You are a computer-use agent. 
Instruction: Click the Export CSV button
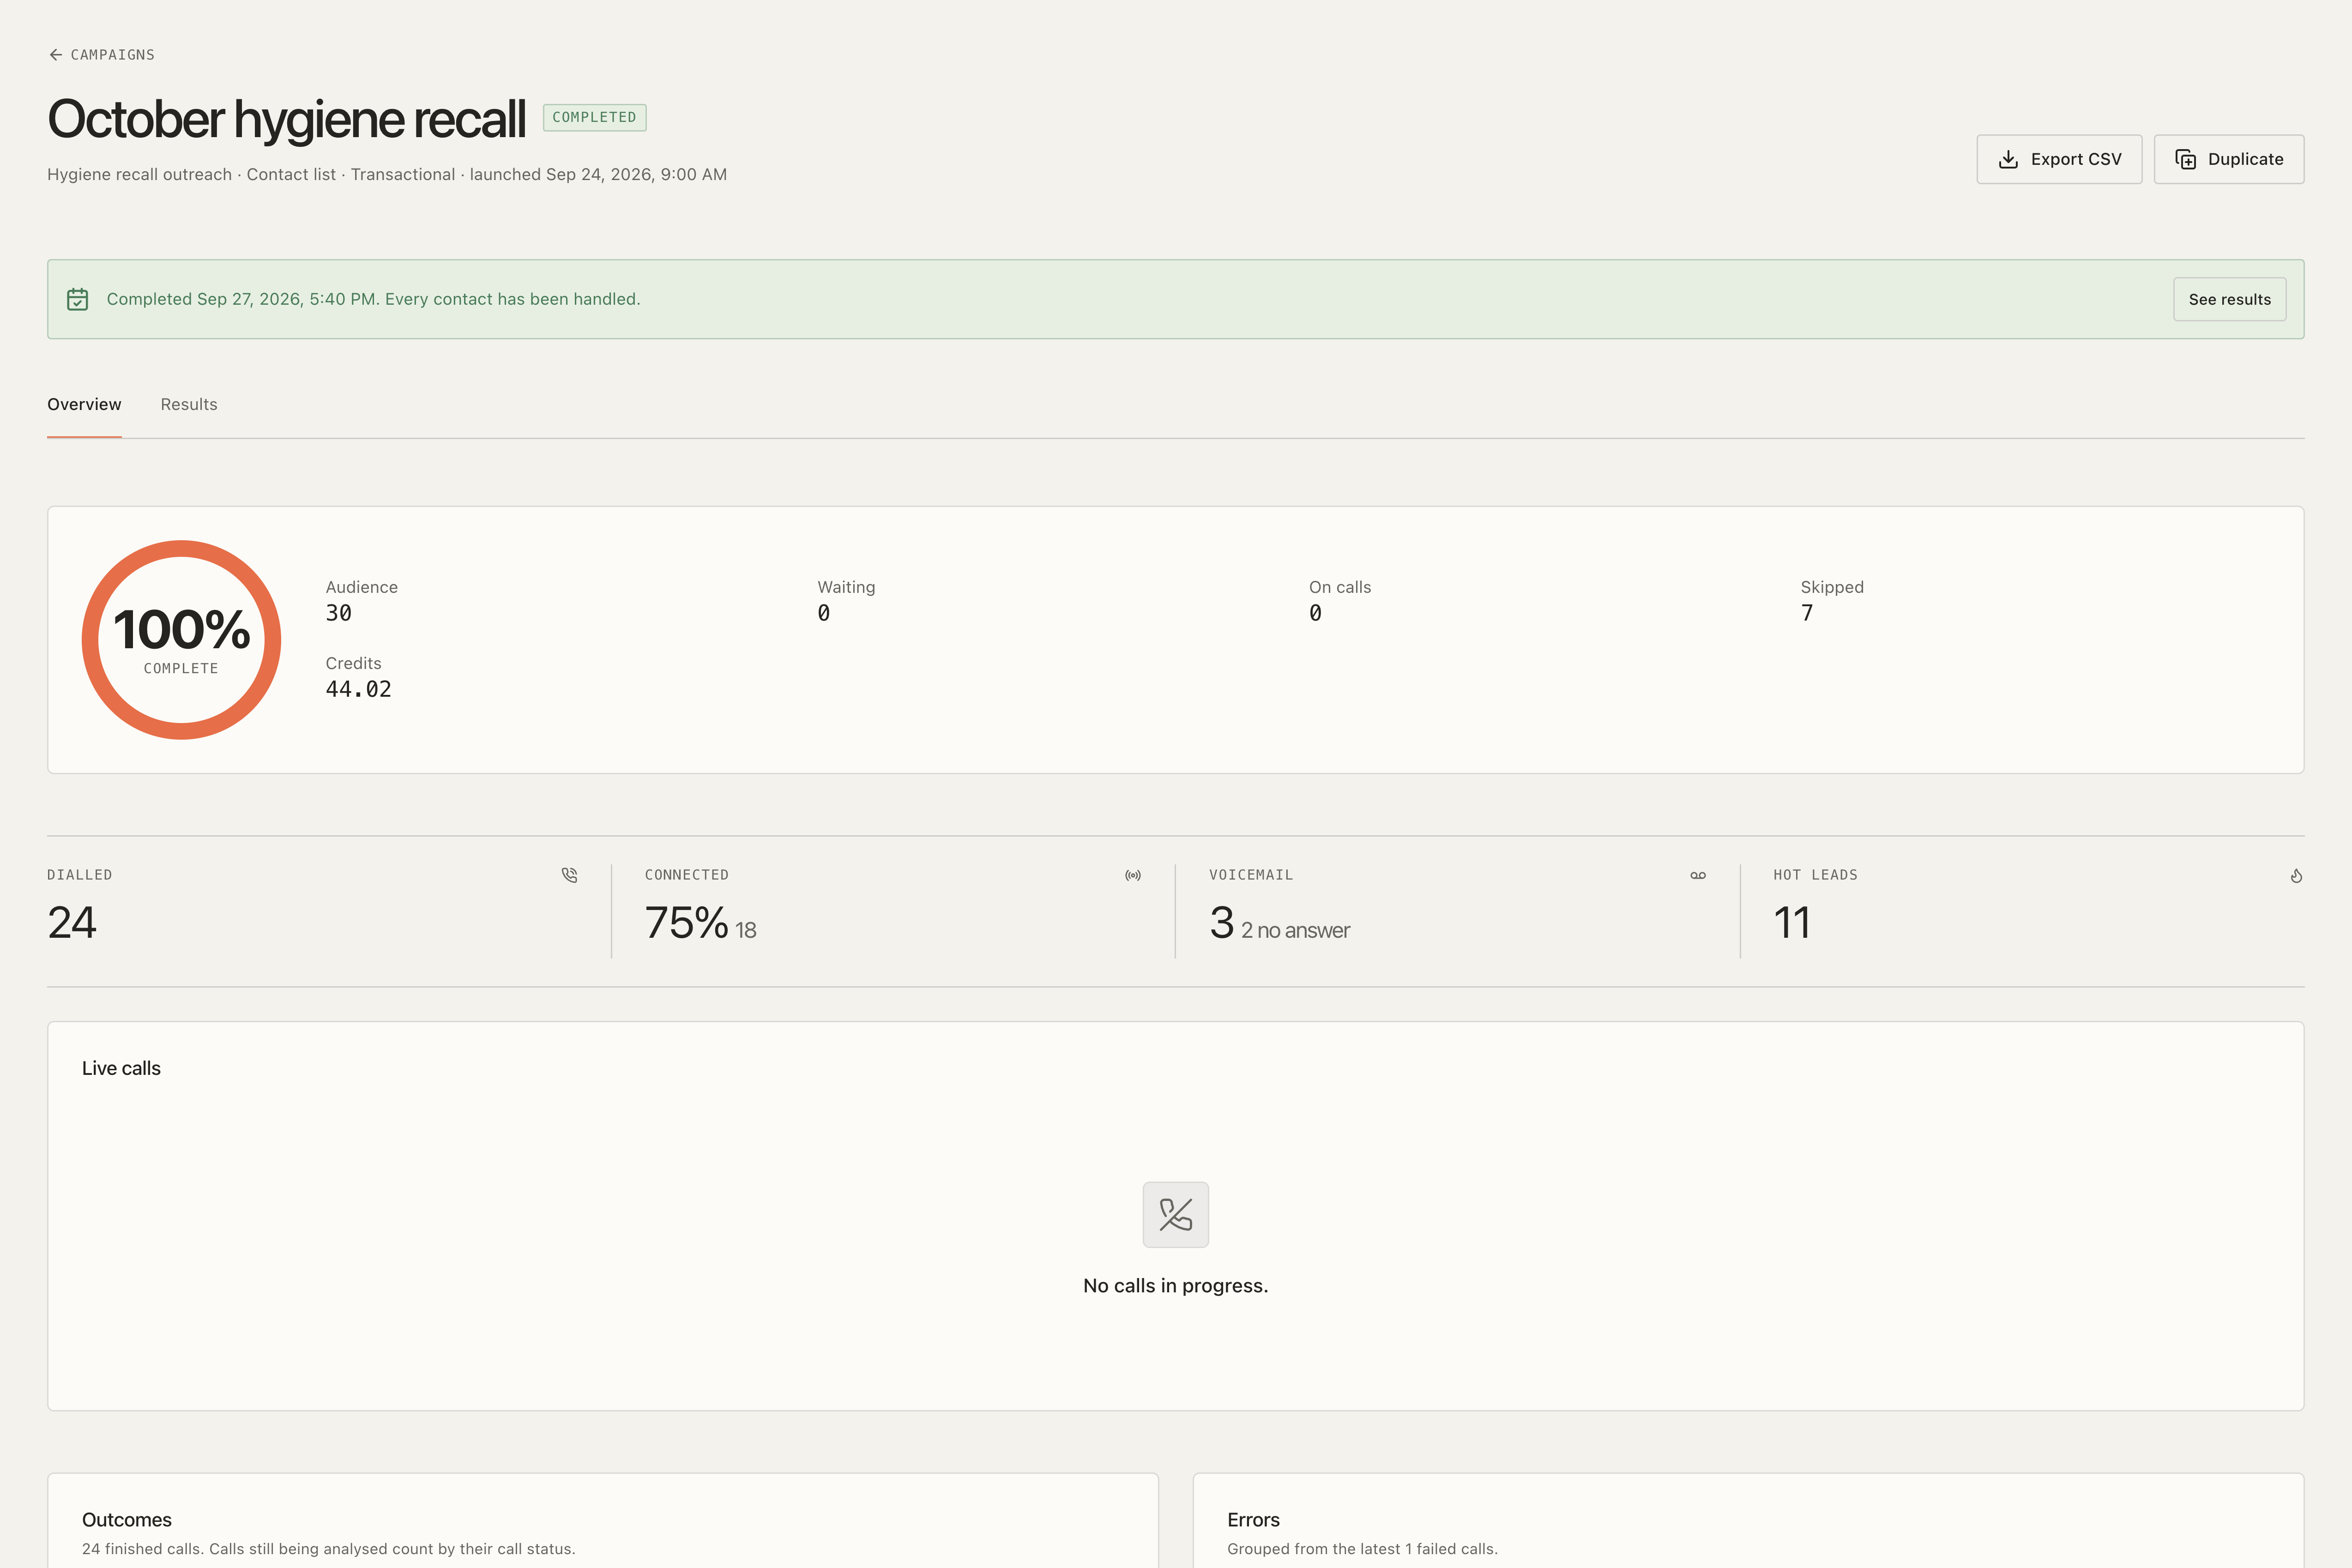(2059, 159)
